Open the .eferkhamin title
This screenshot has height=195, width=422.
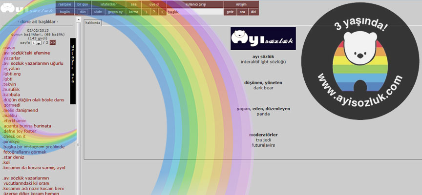(x=15, y=120)
